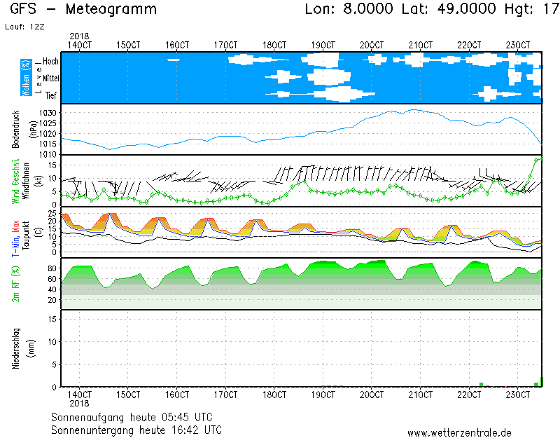This screenshot has width=560, height=438.
Task: Click the Sonnenaufgang heute 05:45 UTC text
Action: (136, 416)
